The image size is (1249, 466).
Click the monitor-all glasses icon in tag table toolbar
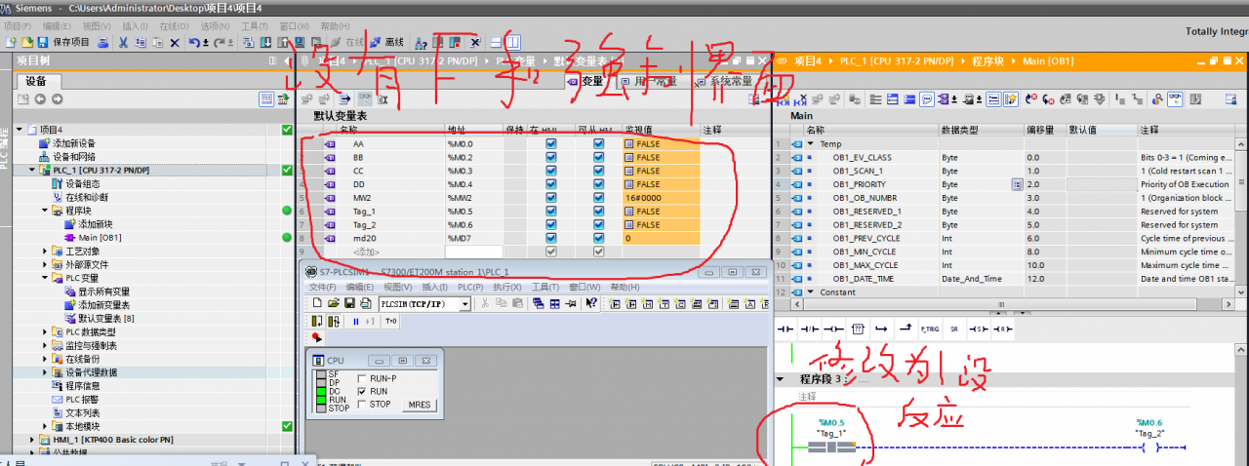[365, 98]
